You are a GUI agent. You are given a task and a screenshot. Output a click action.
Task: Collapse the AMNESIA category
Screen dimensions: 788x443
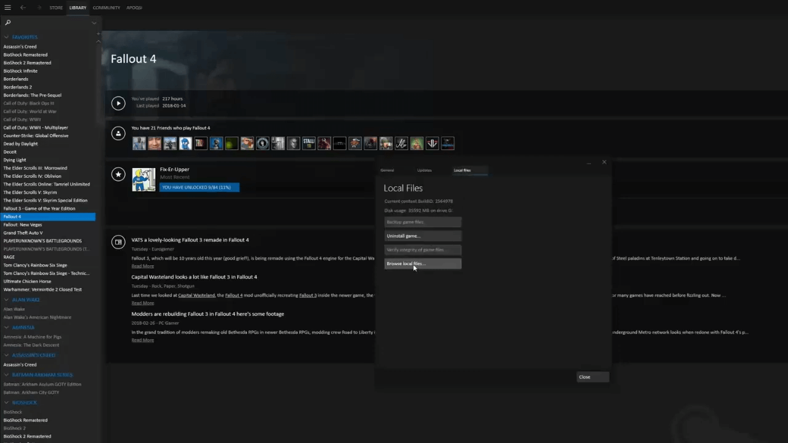click(6, 327)
